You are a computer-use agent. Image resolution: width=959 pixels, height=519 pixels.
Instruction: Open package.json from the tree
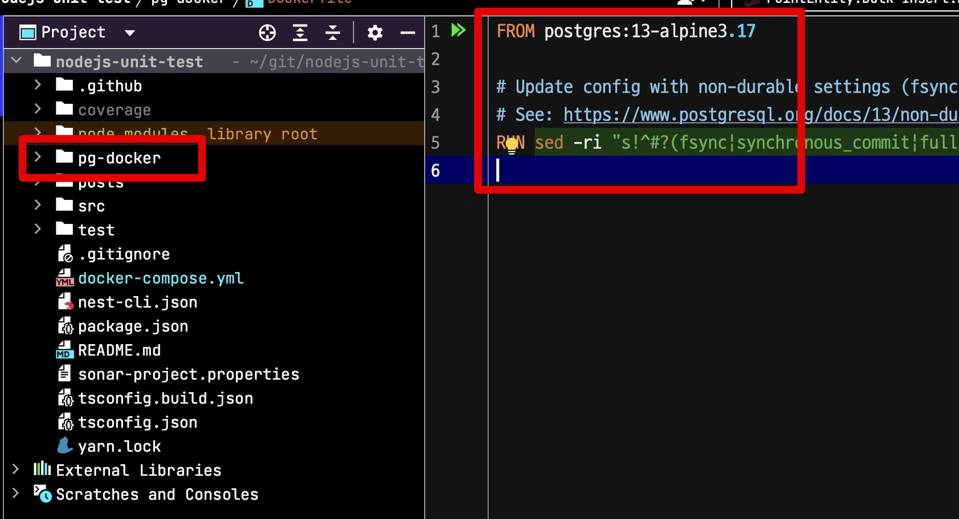coord(133,326)
